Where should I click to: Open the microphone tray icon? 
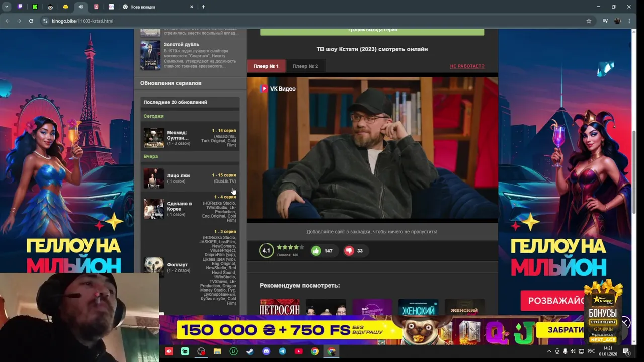(x=565, y=351)
